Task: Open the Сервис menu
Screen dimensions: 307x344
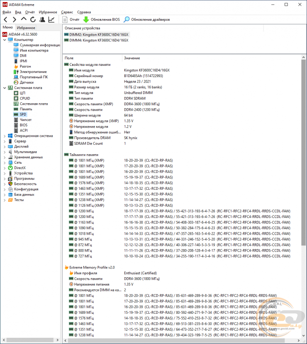Action: pos(67,12)
